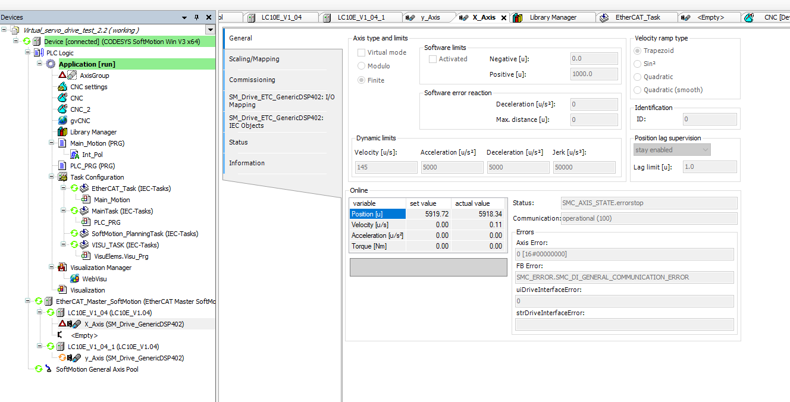Viewport: 790px width, 402px height.
Task: Click the AxisGroup icon in device tree
Action: (x=71, y=76)
